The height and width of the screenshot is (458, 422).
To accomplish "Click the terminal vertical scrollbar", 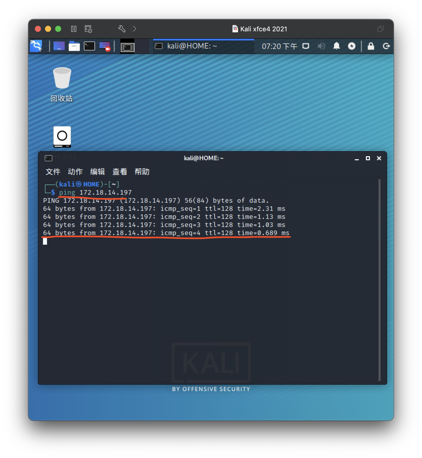I will click(x=379, y=280).
